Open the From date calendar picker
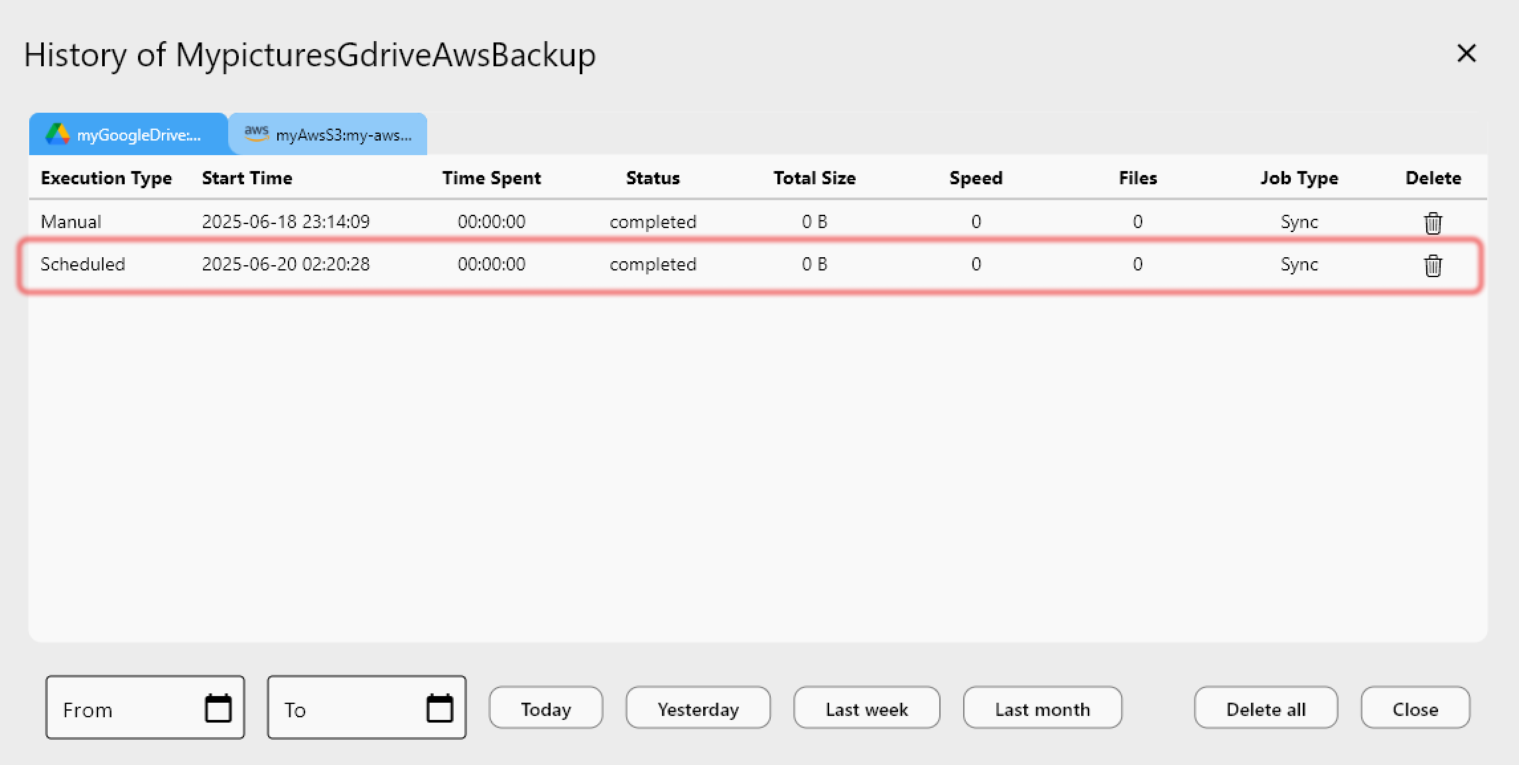This screenshot has width=1519, height=765. click(x=218, y=708)
